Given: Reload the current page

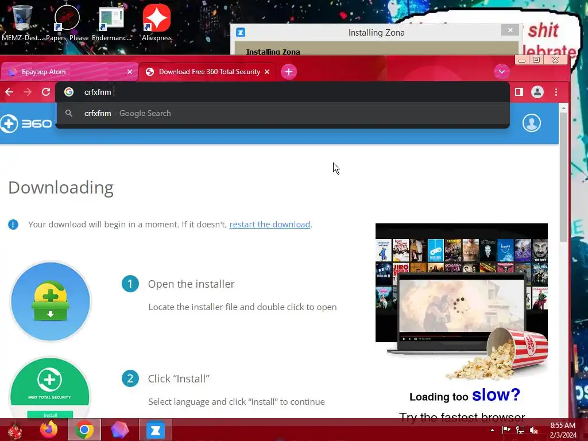Looking at the screenshot, I should click(46, 92).
